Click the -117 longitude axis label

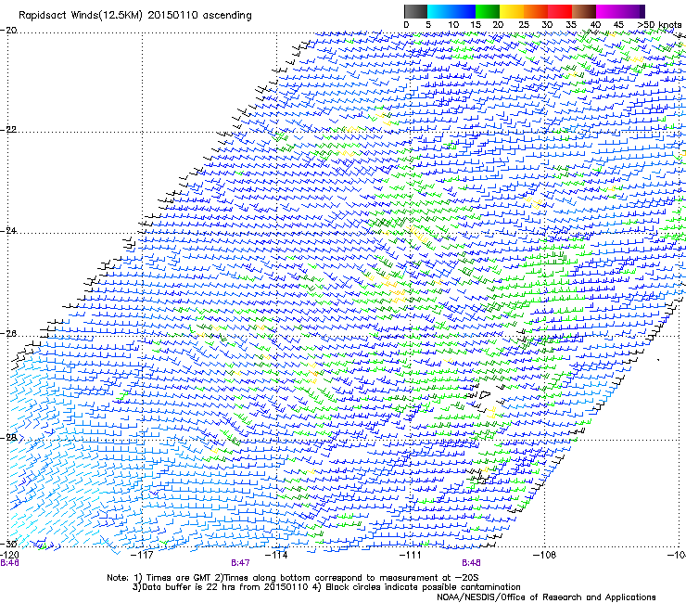click(142, 555)
